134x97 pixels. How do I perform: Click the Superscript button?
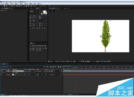(42, 28)
